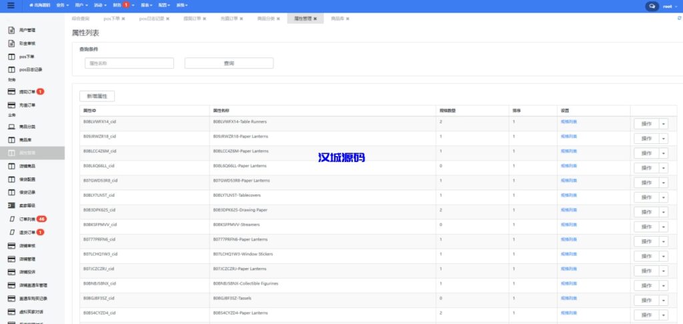Image resolution: width=683 pixels, height=324 pixels.
Task: Open 规格列表 link for Drawing Paper row
Action: click(569, 210)
